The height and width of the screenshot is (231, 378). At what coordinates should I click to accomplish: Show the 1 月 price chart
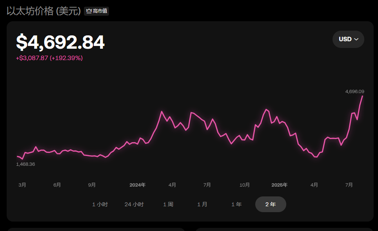pyautogui.click(x=202, y=204)
